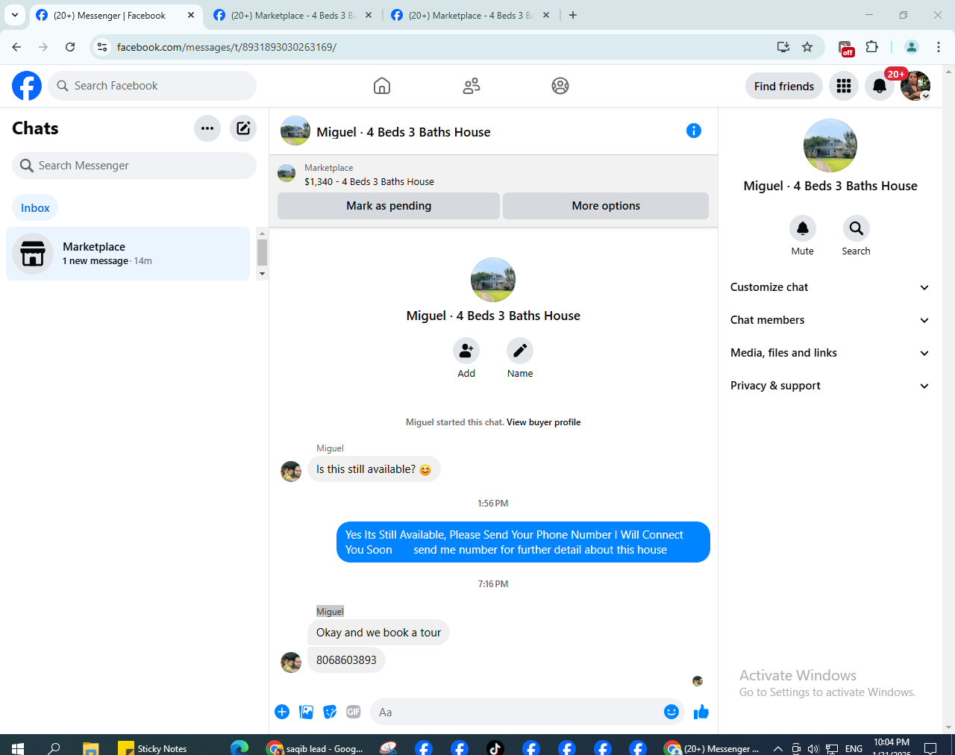The image size is (955, 755).
Task: Open Chrome profile icon
Action: pyautogui.click(x=912, y=47)
